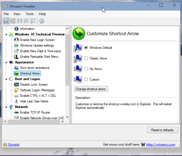This screenshot has width=182, height=156.
Task: Click the Enable New Login Screen user icon
Action: [16, 40]
